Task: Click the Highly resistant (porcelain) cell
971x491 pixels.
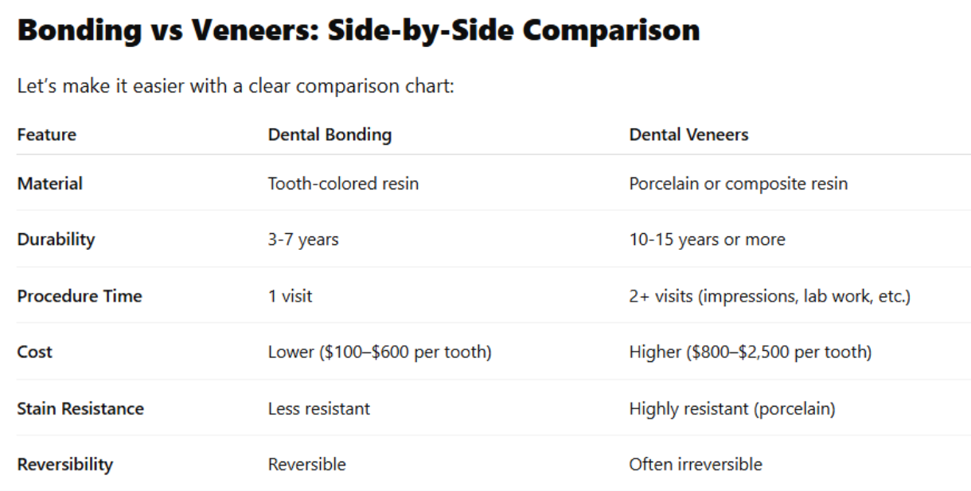Action: coord(732,408)
